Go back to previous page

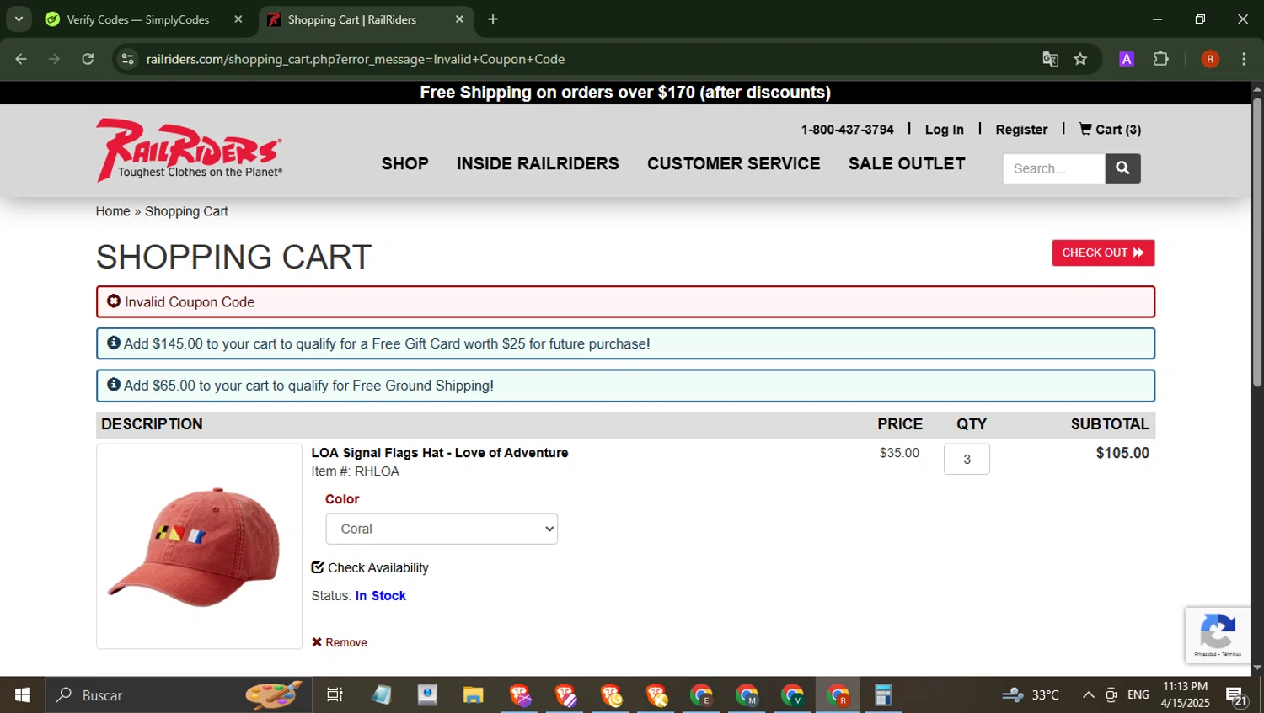tap(21, 59)
